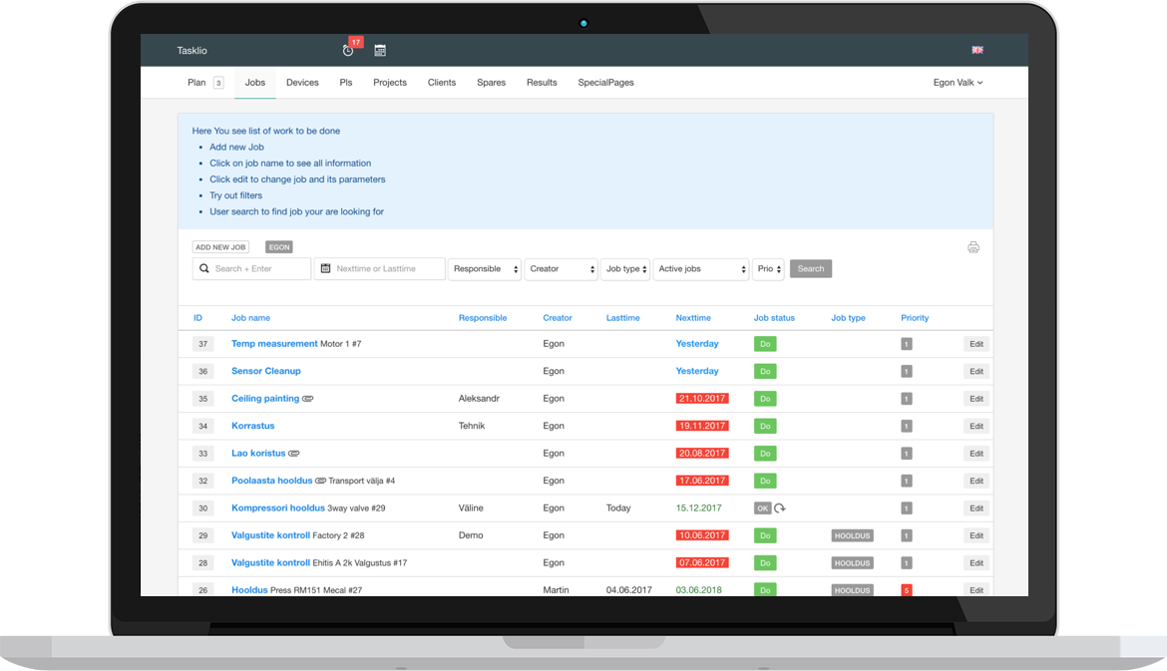Edit the Temp measurement job
1167x671 pixels.
click(976, 344)
